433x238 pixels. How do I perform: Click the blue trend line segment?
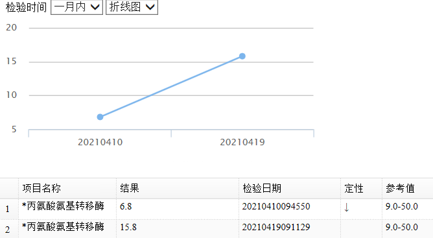[171, 86]
